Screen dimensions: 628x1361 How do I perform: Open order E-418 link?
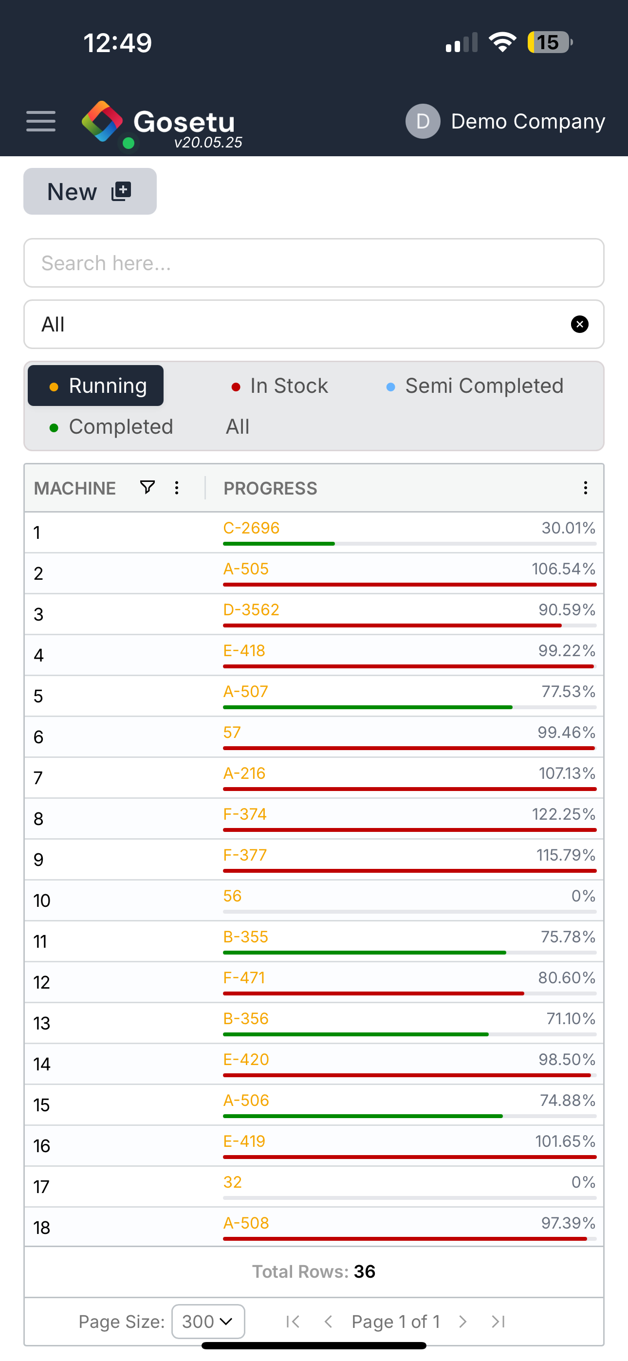(x=244, y=650)
